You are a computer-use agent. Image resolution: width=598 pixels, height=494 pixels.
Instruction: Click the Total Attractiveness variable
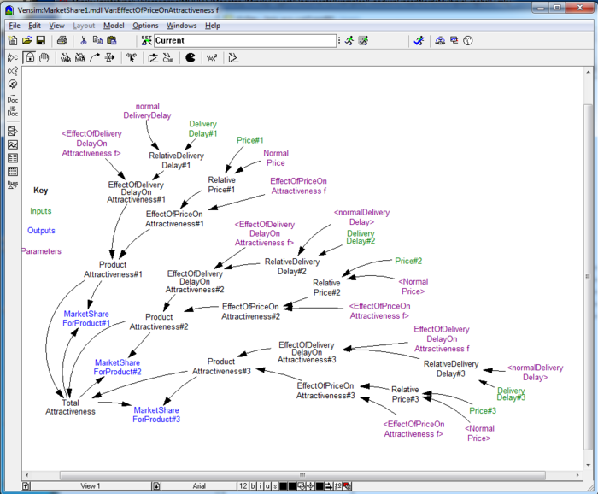point(71,407)
